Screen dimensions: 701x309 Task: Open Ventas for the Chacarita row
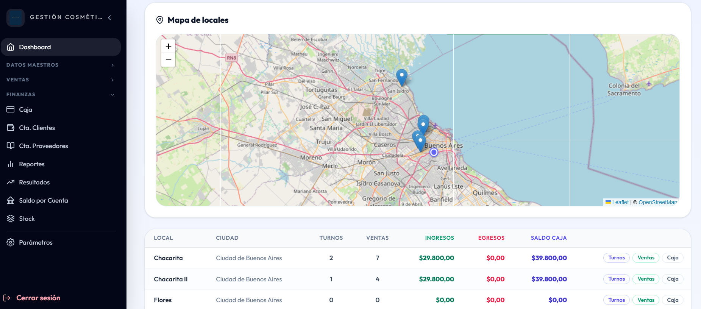[646, 258]
